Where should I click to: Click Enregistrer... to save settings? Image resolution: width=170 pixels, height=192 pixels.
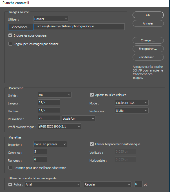[x=148, y=49]
